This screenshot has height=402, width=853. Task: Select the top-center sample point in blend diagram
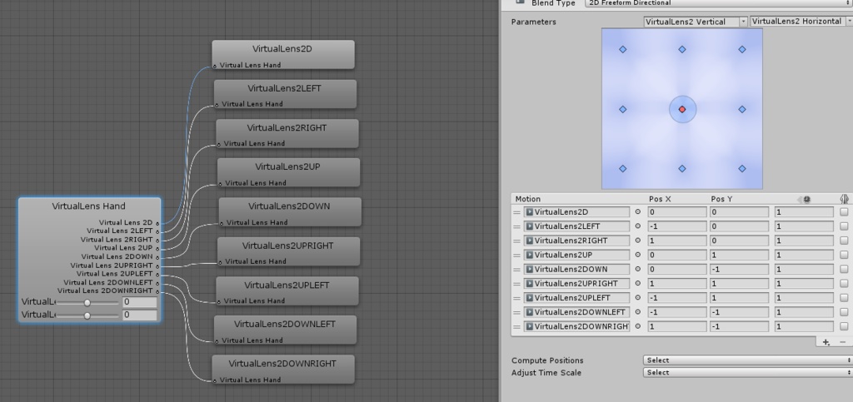click(682, 49)
